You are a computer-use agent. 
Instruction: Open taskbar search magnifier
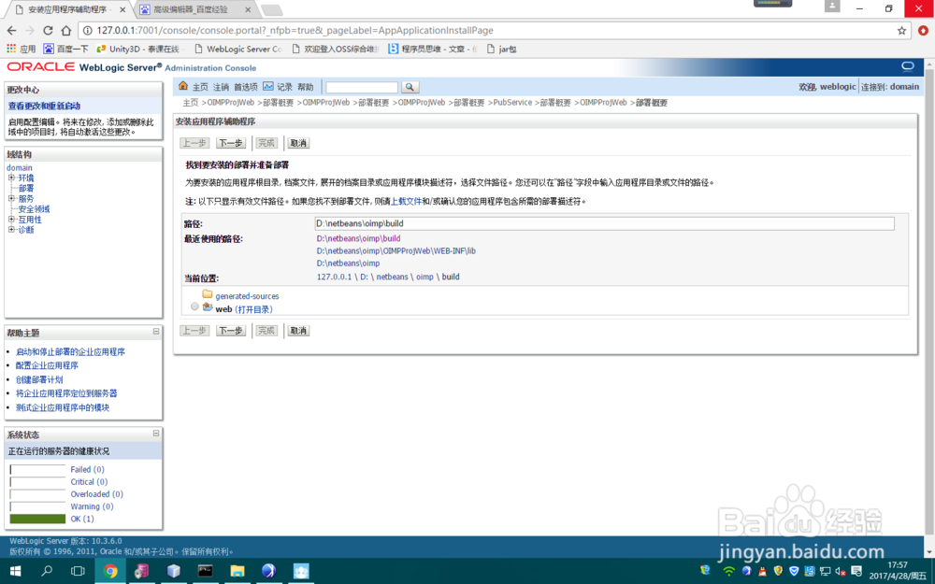(47, 571)
